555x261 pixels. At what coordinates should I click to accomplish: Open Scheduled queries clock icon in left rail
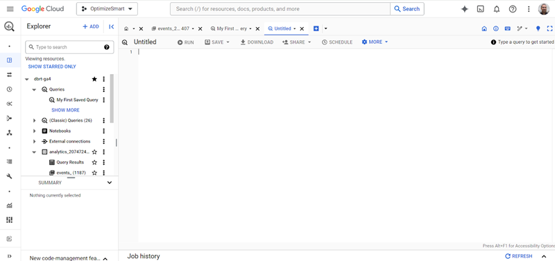(10, 89)
